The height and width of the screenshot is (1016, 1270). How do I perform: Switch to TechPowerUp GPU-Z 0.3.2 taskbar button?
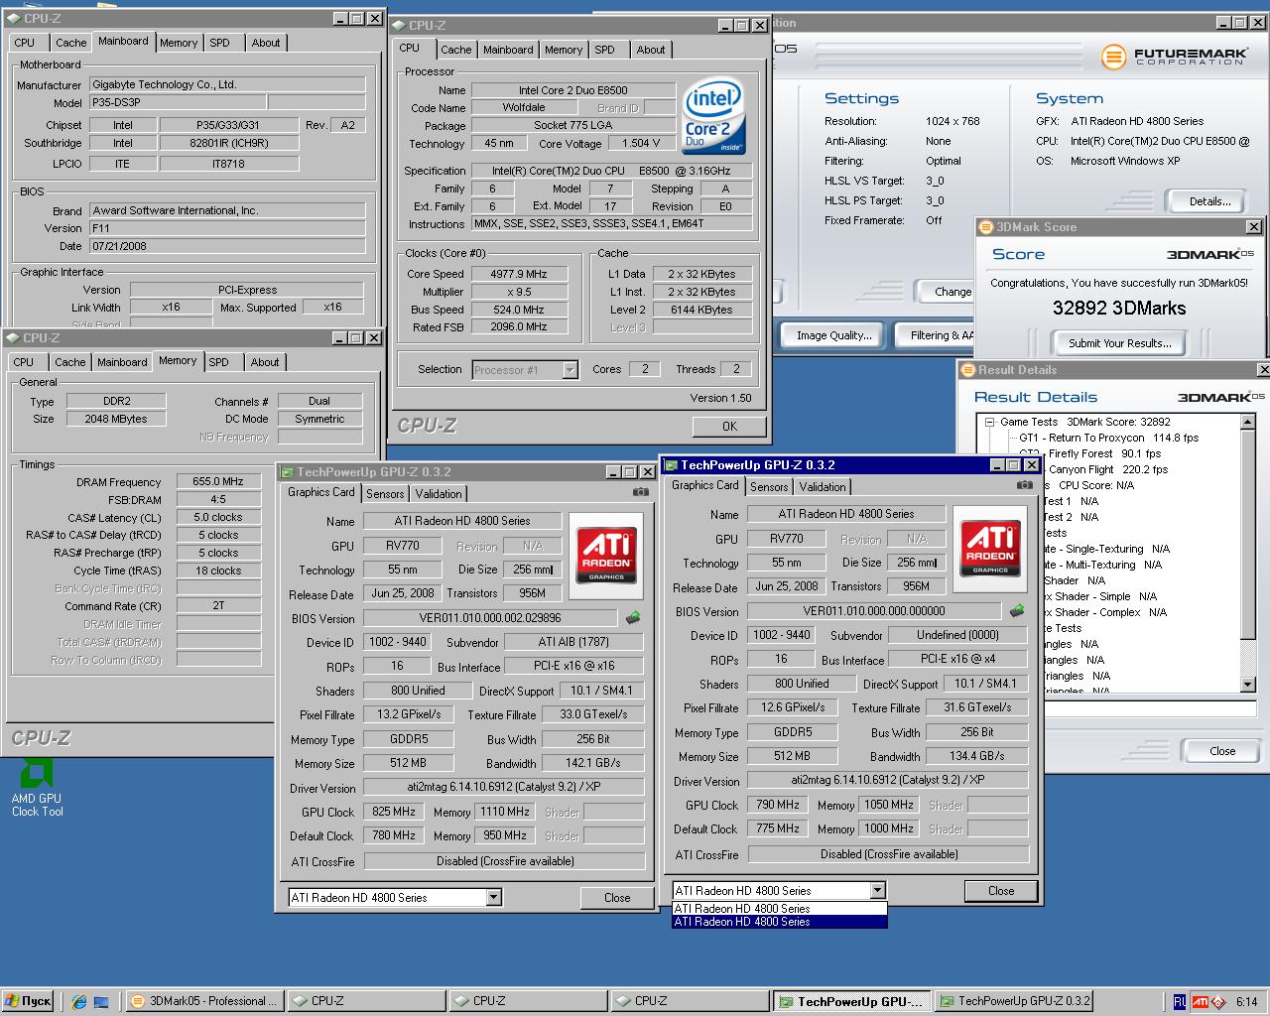pos(1015,1001)
